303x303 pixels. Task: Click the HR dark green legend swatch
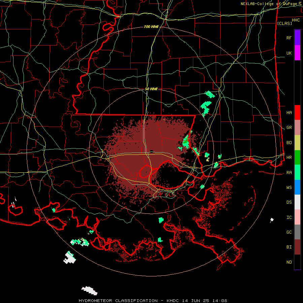(x=297, y=158)
